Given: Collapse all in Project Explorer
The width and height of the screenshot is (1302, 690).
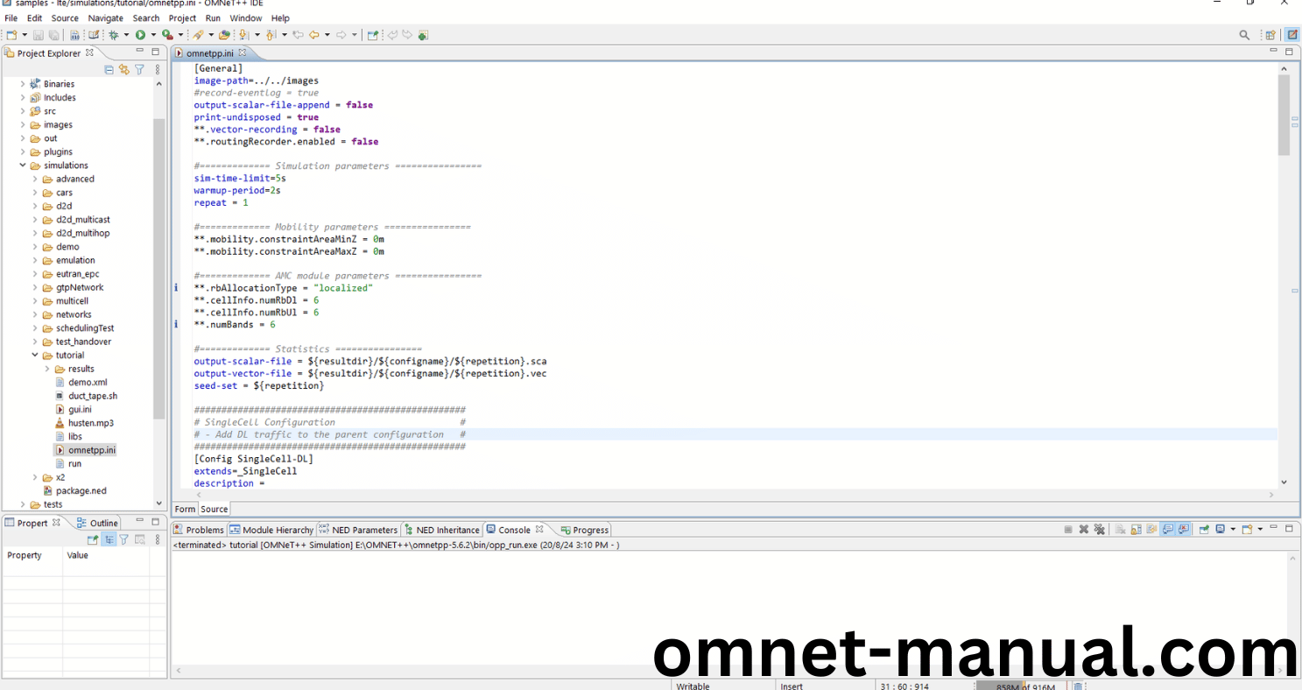Looking at the screenshot, I should pyautogui.click(x=109, y=69).
